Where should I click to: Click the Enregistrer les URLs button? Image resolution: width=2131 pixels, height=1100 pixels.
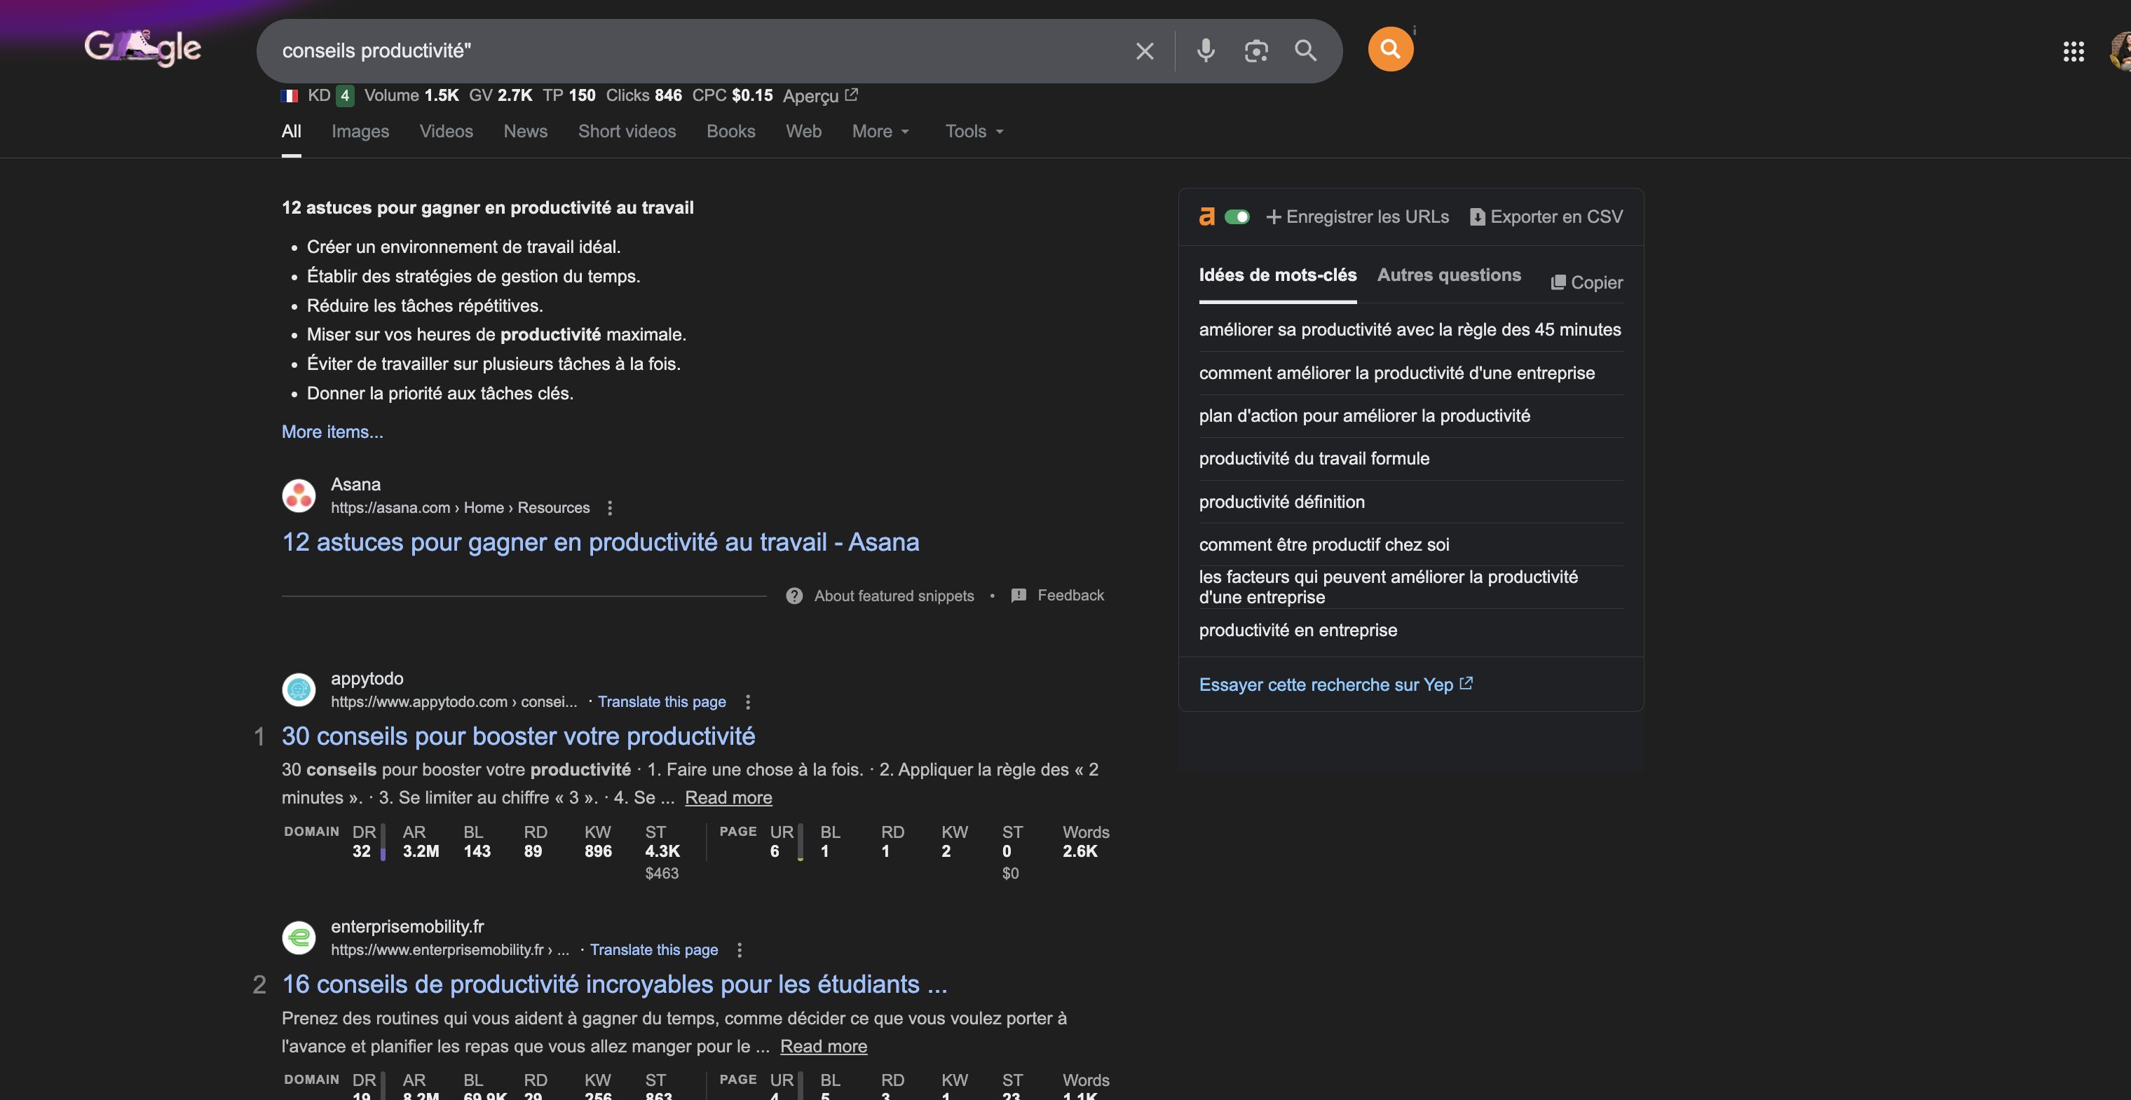(x=1358, y=216)
